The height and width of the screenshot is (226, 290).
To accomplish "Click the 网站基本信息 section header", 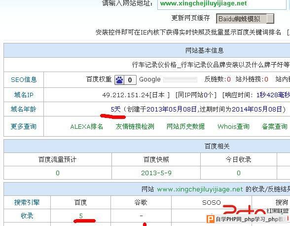I will (x=204, y=50).
